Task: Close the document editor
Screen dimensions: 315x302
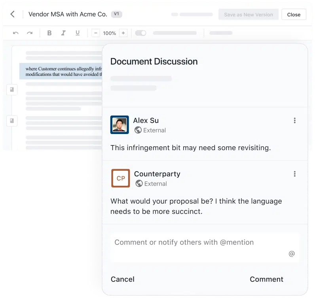Action: [x=294, y=15]
